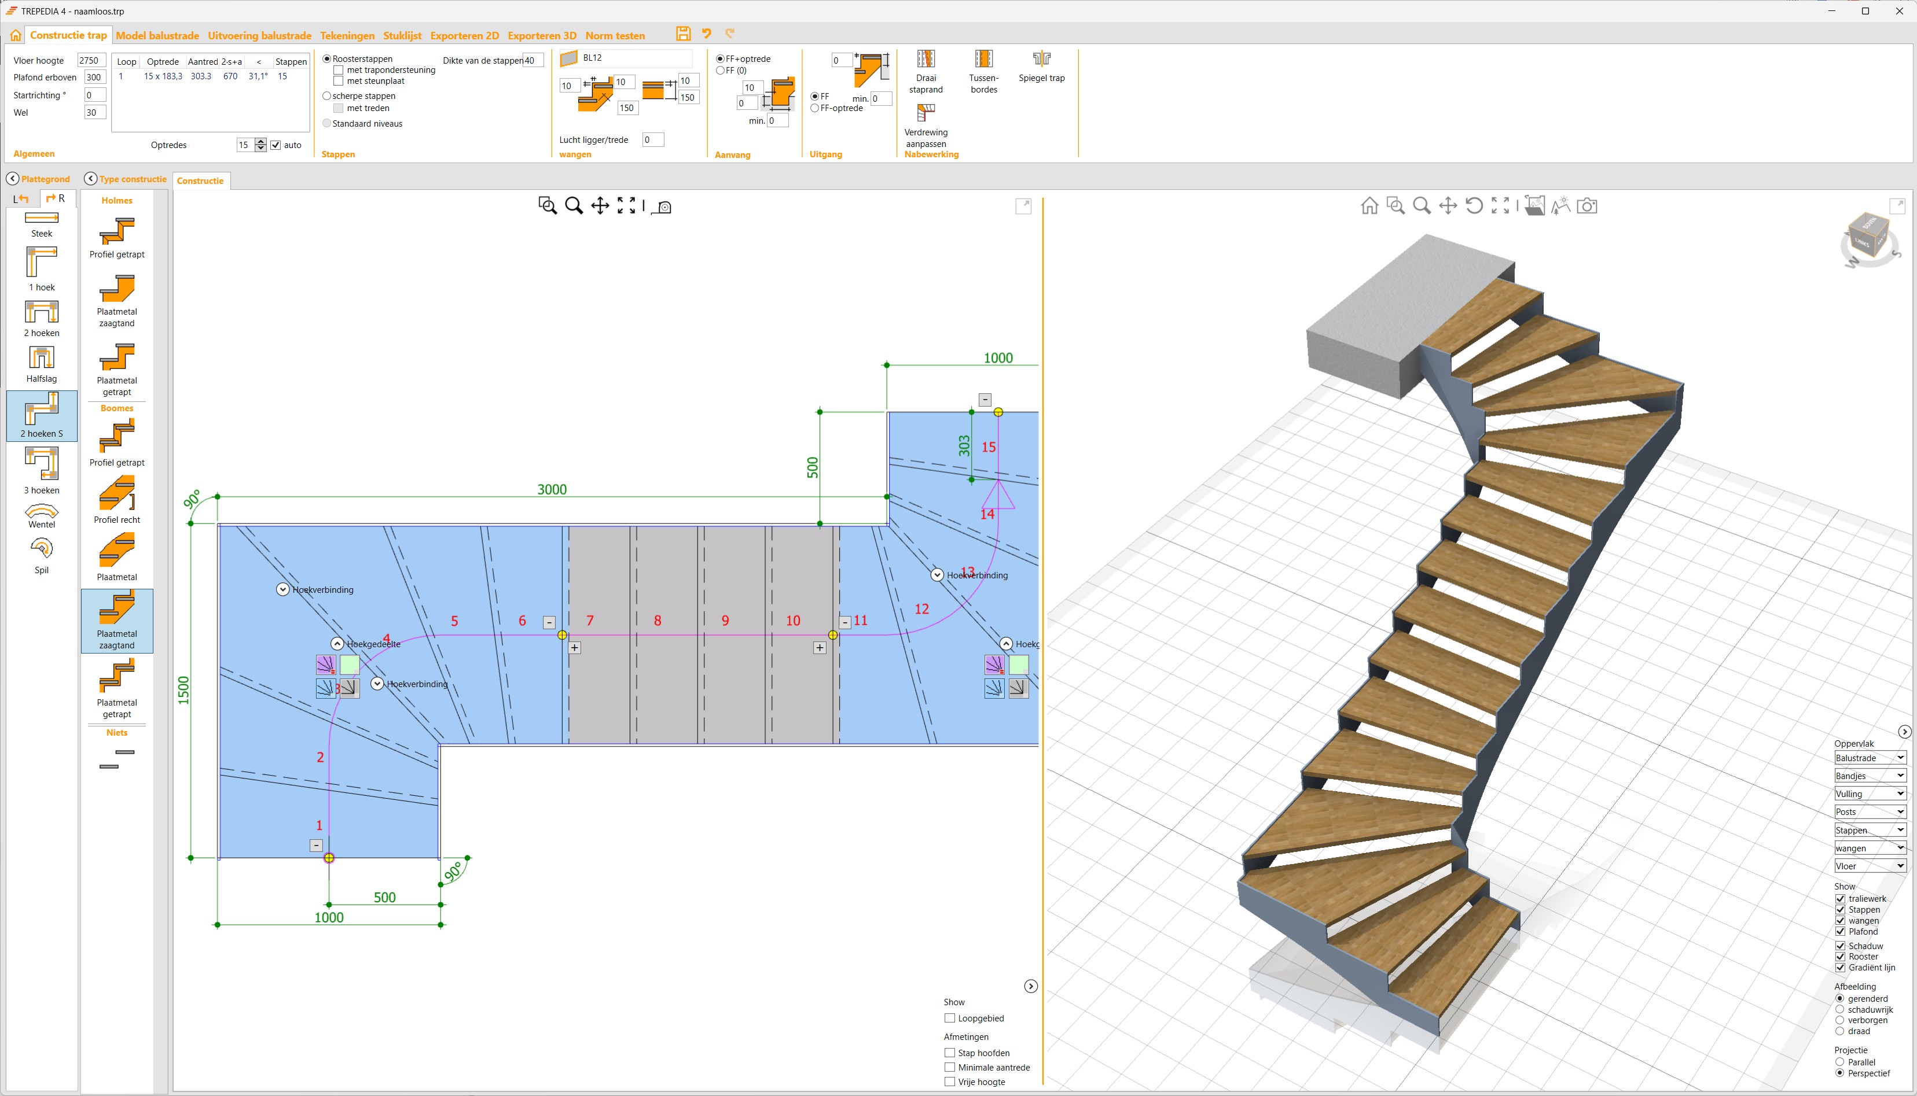The width and height of the screenshot is (1917, 1096).
Task: Open the Balustrade surface dropdown
Action: (x=1899, y=757)
